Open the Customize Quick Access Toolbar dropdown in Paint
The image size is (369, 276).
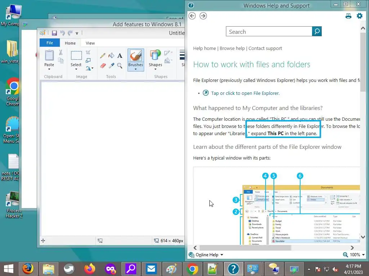[77, 33]
